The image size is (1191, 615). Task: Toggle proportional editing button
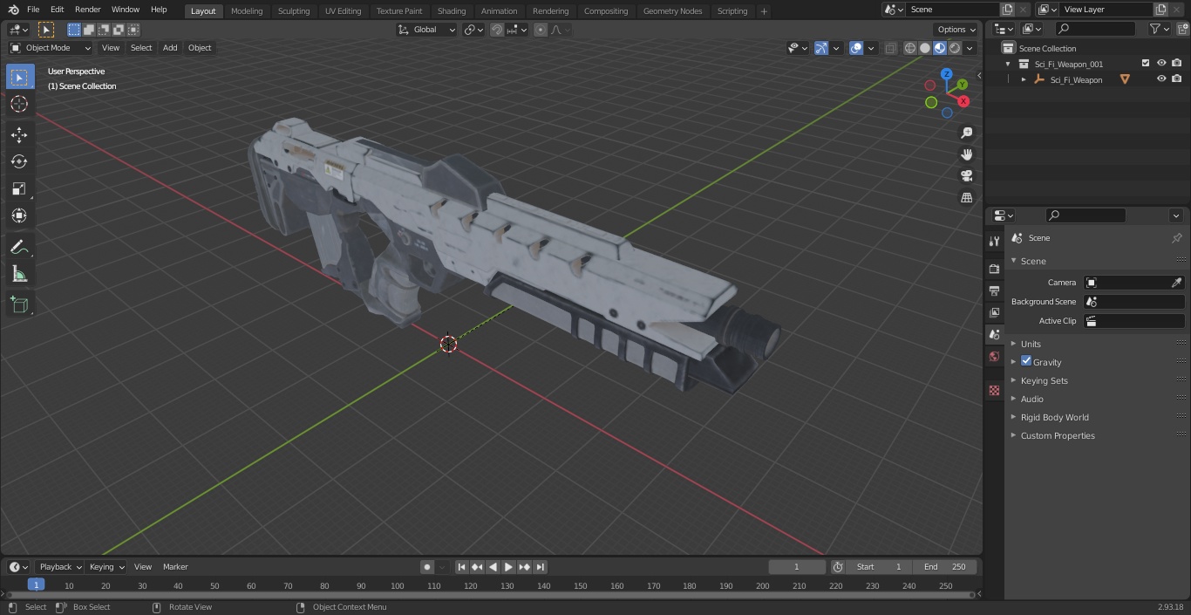coord(541,30)
